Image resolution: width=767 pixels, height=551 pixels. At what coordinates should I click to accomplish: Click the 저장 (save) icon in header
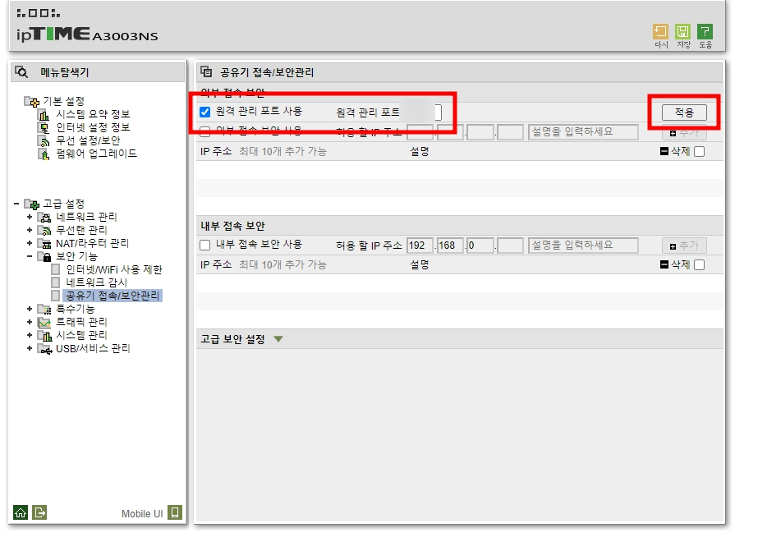682,32
